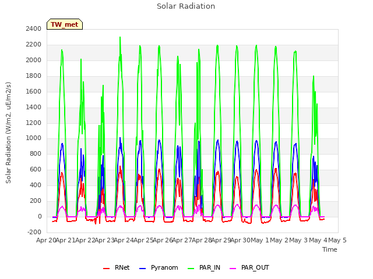
Task: Click the May 1 x-axis tick label
Action: coord(260,240)
